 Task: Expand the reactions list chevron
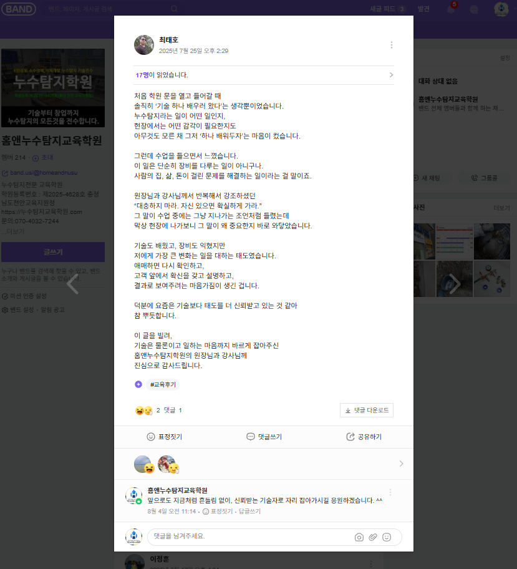[x=401, y=464]
